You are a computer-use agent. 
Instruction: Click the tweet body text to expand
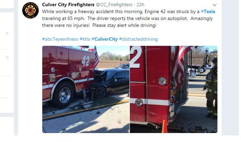(x=127, y=18)
